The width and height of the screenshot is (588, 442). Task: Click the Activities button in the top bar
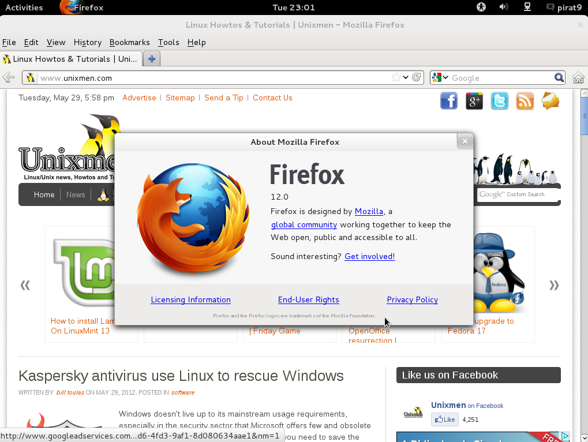(x=24, y=7)
